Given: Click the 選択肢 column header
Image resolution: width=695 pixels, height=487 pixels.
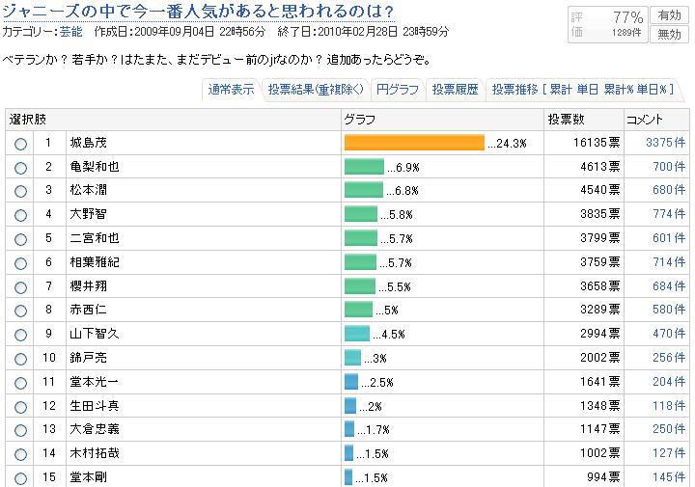Looking at the screenshot, I should click(28, 120).
